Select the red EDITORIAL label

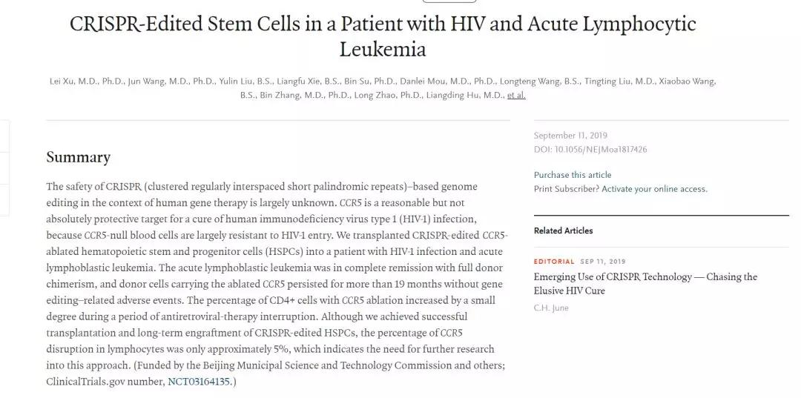click(554, 262)
